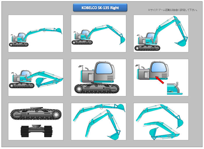Select the crawler track side view
204x149 pixels.
(x=36, y=113)
